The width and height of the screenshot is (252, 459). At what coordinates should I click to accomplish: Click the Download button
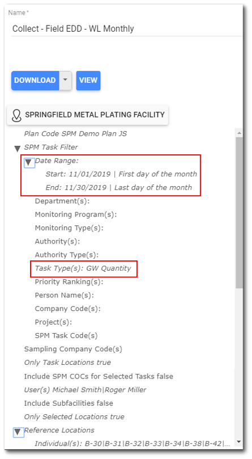click(x=35, y=80)
